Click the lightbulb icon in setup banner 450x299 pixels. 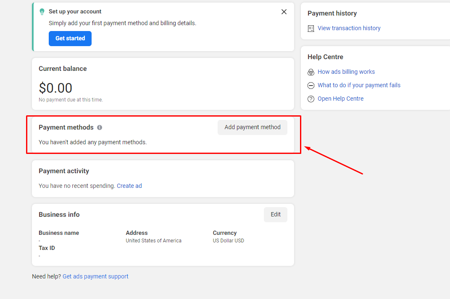[x=42, y=12]
